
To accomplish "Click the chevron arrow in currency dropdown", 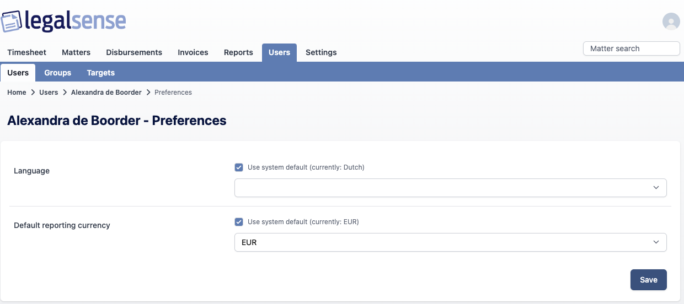I will [x=656, y=242].
